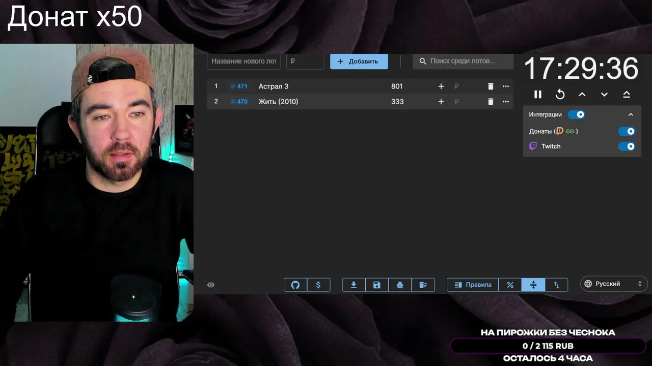
Task: Click the 0 / 2 115 RUB donation goal bar
Action: 548,346
